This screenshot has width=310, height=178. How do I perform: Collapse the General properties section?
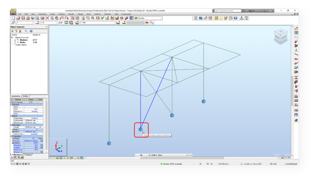12,105
